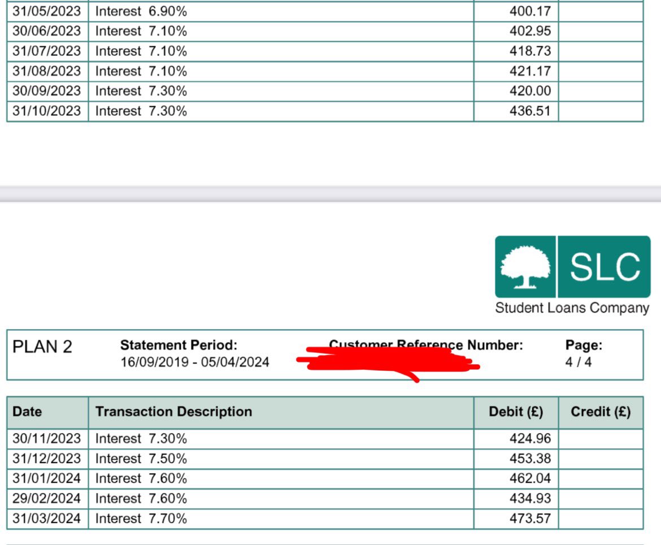Screen dimensions: 661x545
Task: Select the page number '4 / 4'
Action: pyautogui.click(x=579, y=362)
